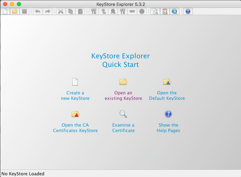Click the Undo arrow in toolbar
241x177 pixels.
coord(38,11)
